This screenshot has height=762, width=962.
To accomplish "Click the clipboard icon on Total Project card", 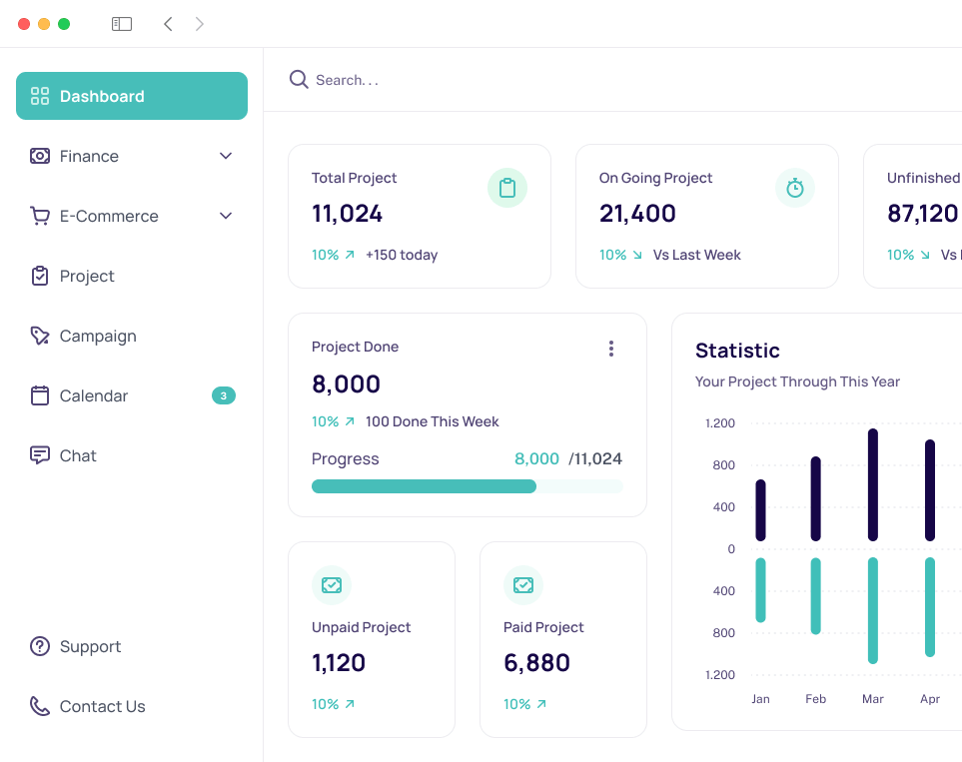I will coord(507,188).
